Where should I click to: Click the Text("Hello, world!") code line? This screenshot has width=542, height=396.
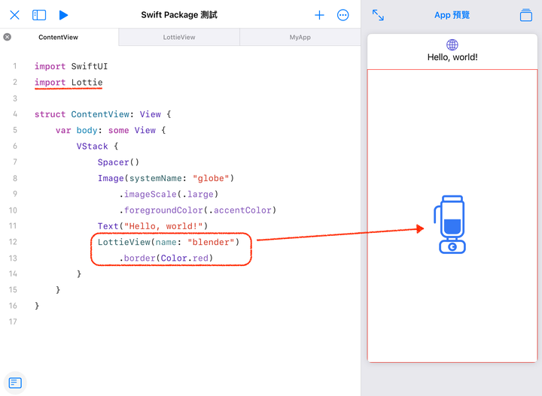pyautogui.click(x=153, y=226)
